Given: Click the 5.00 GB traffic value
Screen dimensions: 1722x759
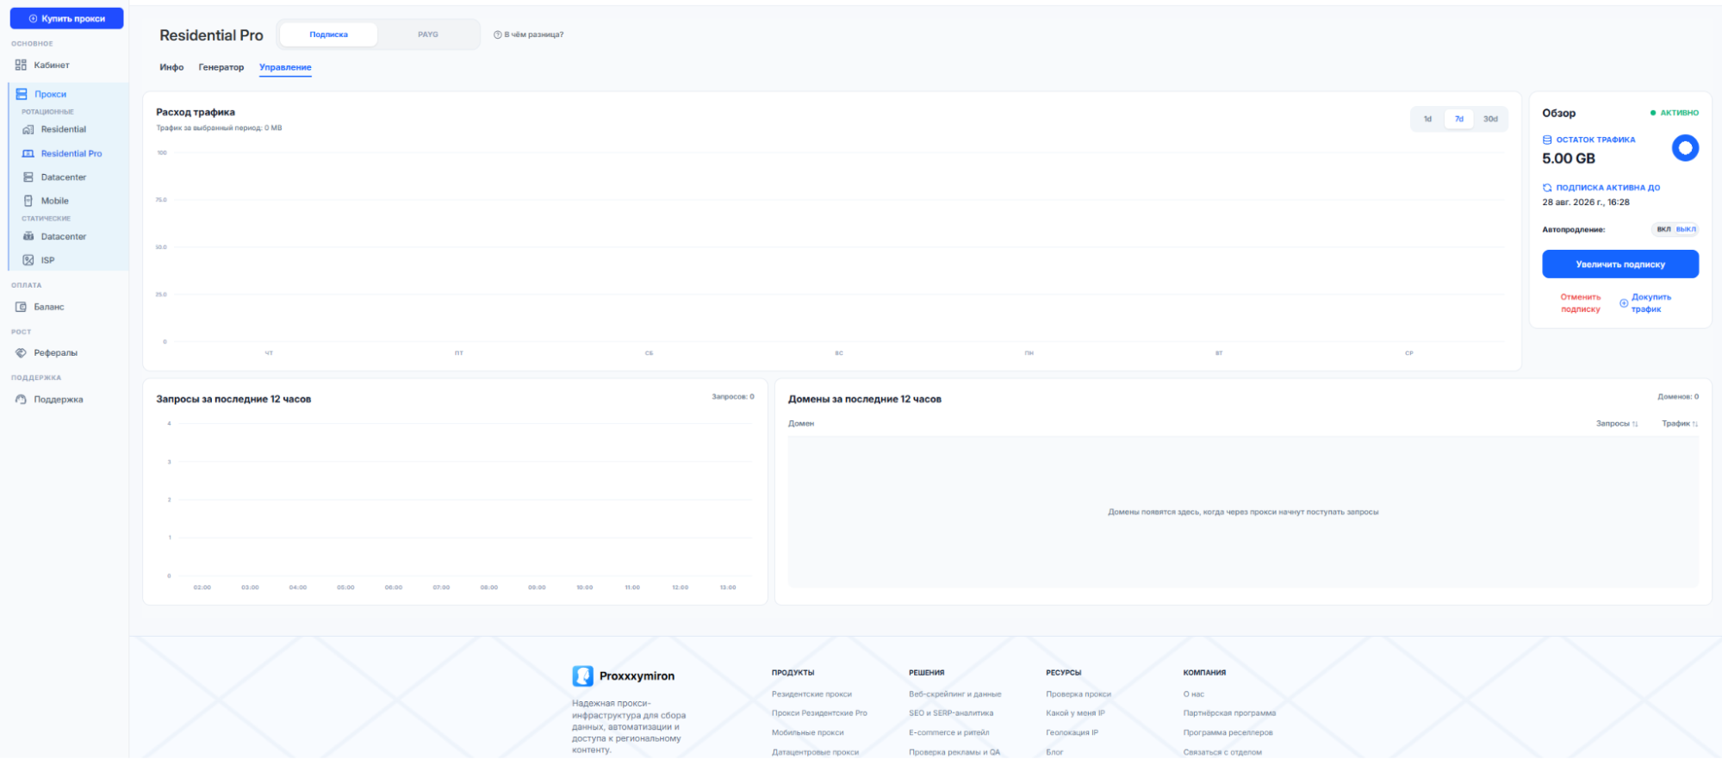Looking at the screenshot, I should 1569,159.
